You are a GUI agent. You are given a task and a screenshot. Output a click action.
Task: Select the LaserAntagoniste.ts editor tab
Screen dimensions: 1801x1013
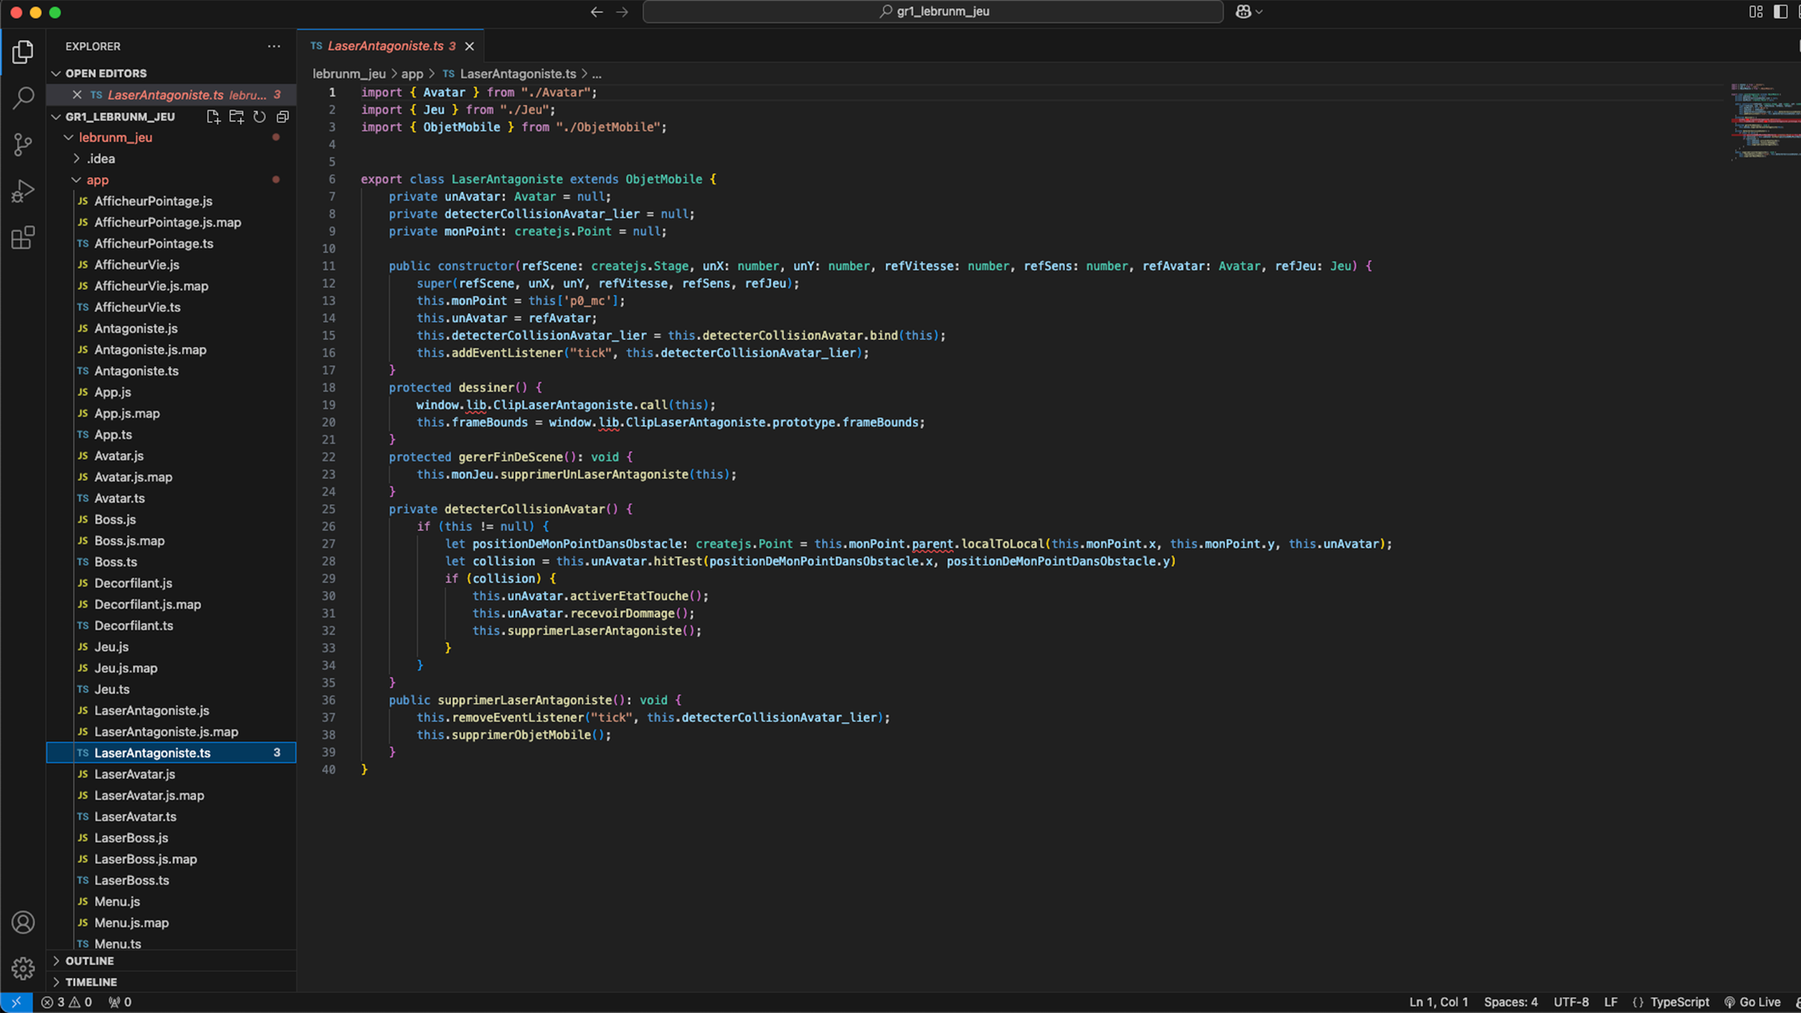tap(385, 46)
